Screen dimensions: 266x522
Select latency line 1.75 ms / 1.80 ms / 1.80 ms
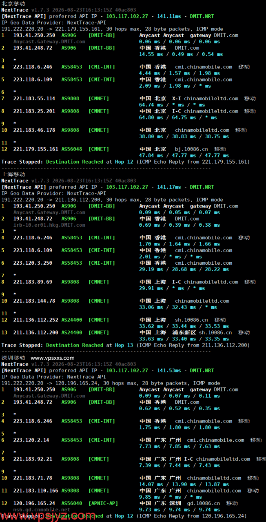pos(180,428)
